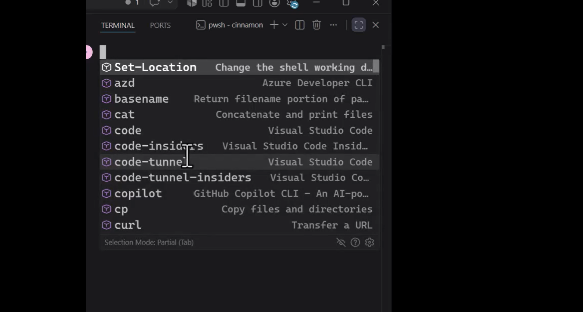Image resolution: width=583 pixels, height=312 pixels.
Task: Select the pwsh - cinnamon terminal
Action: point(230,25)
